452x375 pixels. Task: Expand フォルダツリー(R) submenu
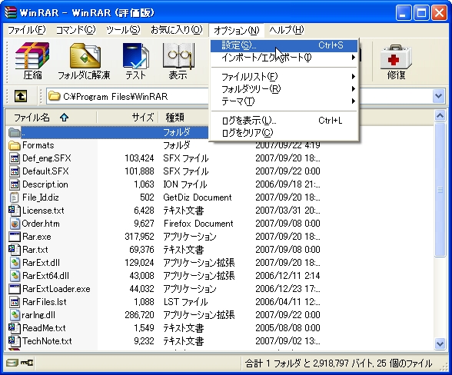(284, 89)
